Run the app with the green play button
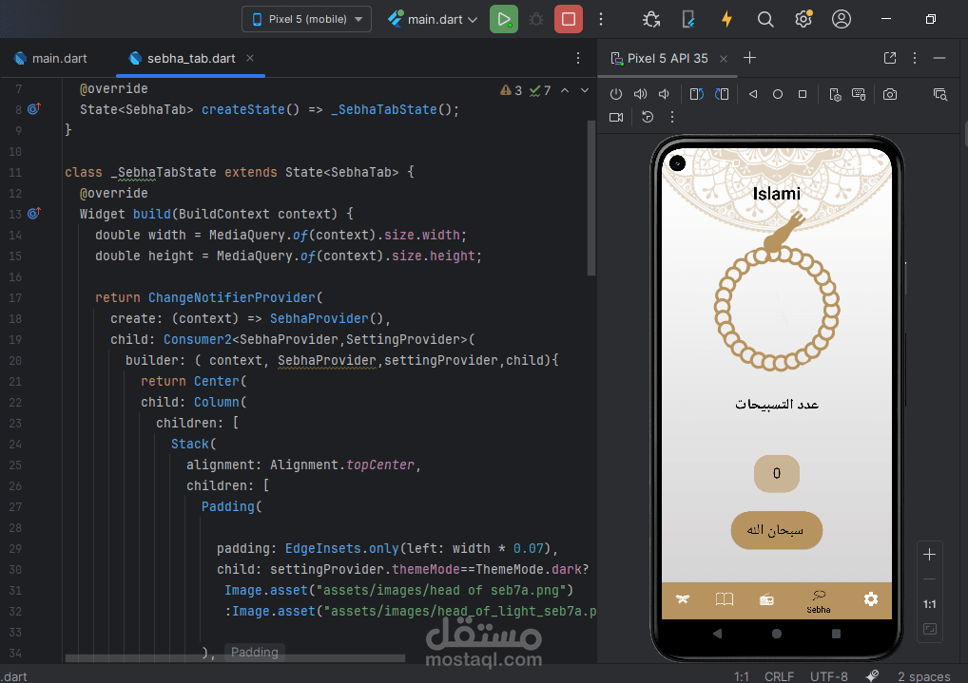 504,19
